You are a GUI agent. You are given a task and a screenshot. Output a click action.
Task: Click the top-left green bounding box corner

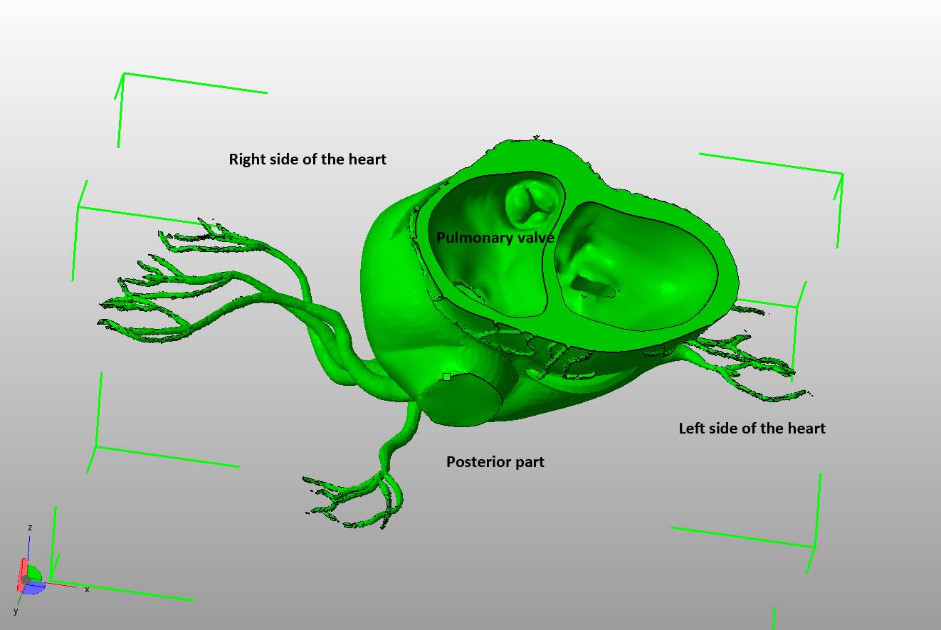pos(122,75)
